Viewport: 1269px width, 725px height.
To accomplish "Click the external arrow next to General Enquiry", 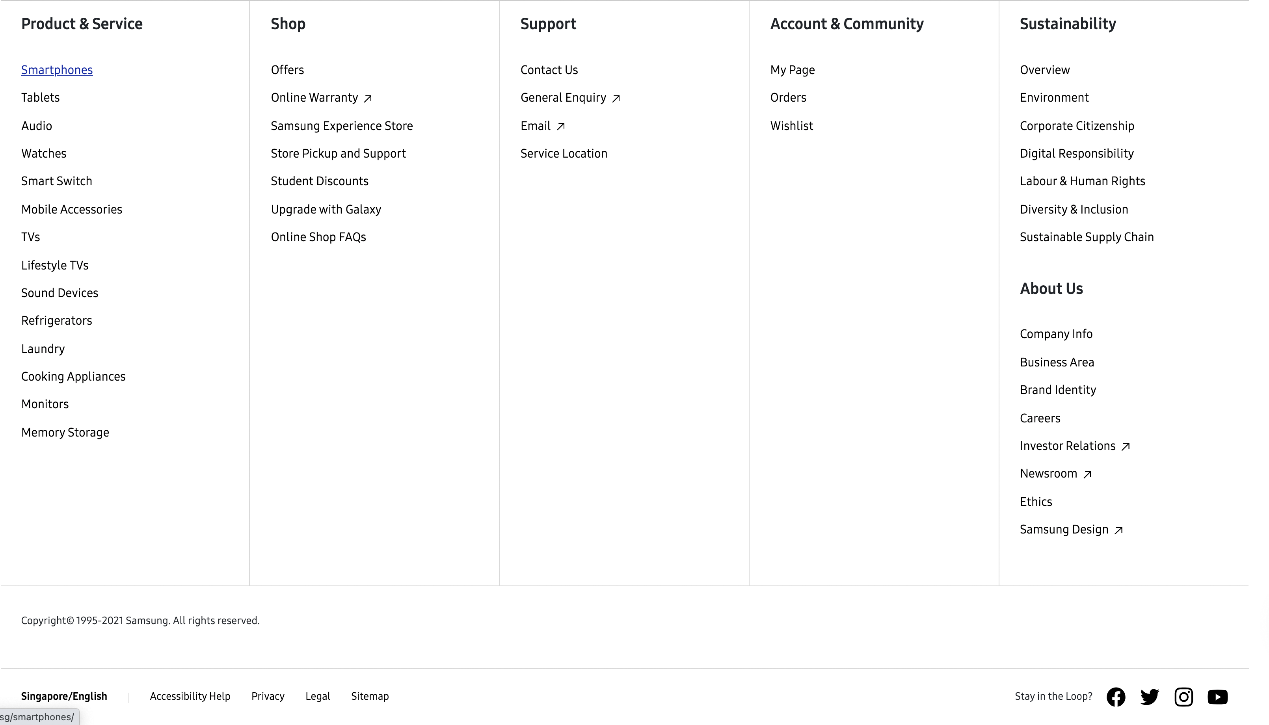I will (x=616, y=98).
